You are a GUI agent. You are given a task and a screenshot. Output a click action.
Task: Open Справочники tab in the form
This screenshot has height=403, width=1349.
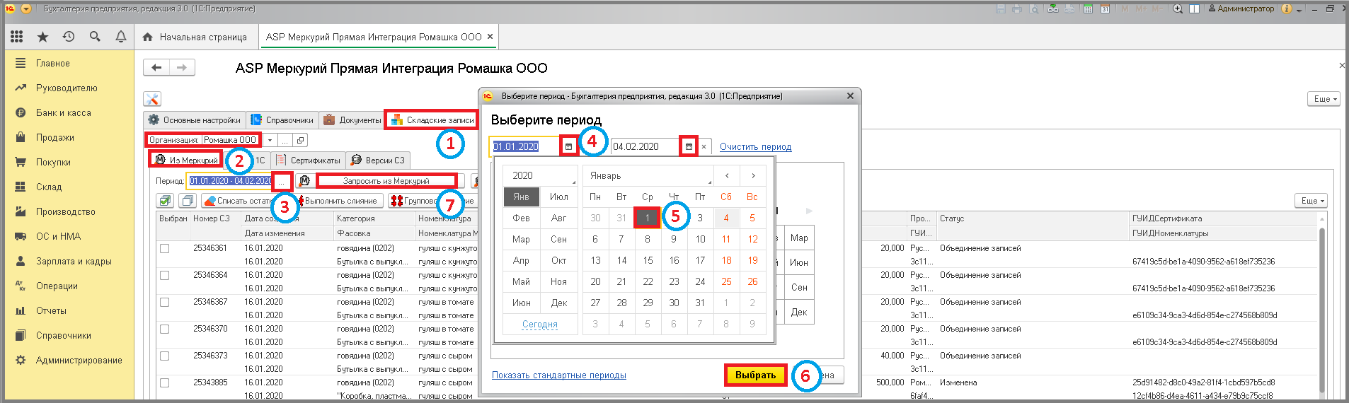pos(282,120)
